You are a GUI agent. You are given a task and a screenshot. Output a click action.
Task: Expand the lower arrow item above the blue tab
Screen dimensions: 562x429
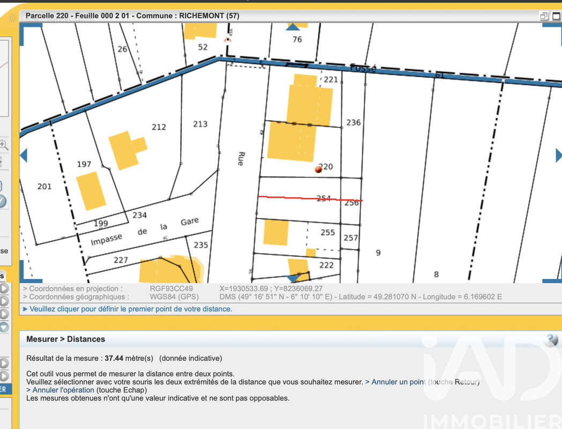pyautogui.click(x=4, y=376)
